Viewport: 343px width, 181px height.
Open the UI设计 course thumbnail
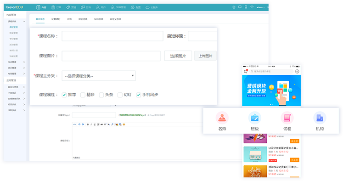pos(255,154)
